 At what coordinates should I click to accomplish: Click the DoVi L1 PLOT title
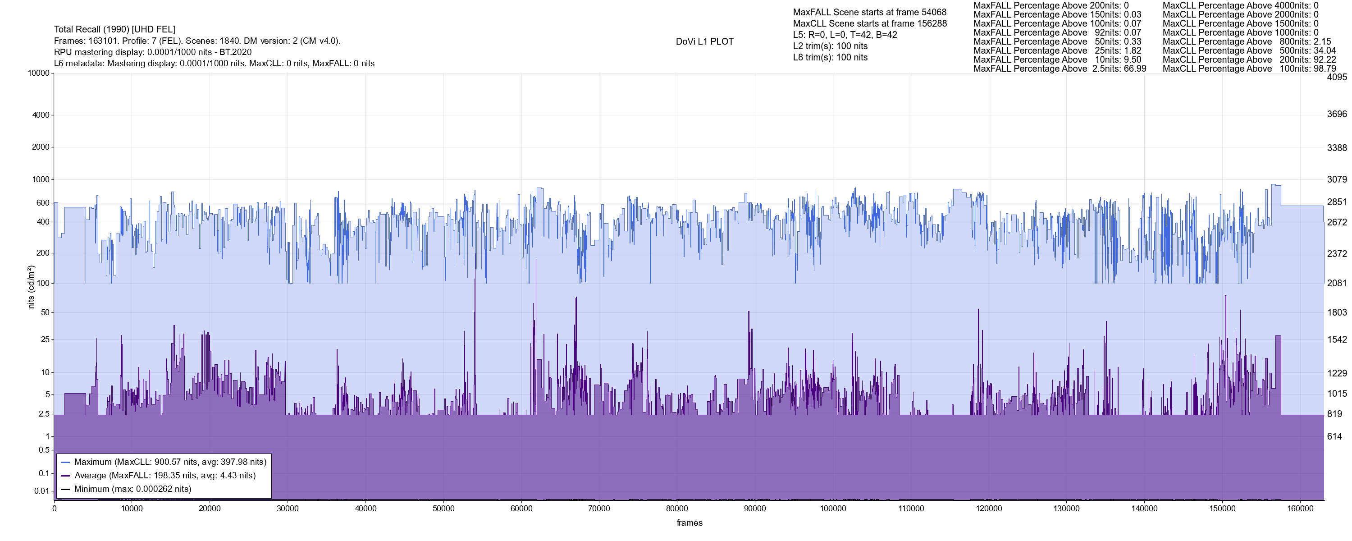tap(704, 41)
